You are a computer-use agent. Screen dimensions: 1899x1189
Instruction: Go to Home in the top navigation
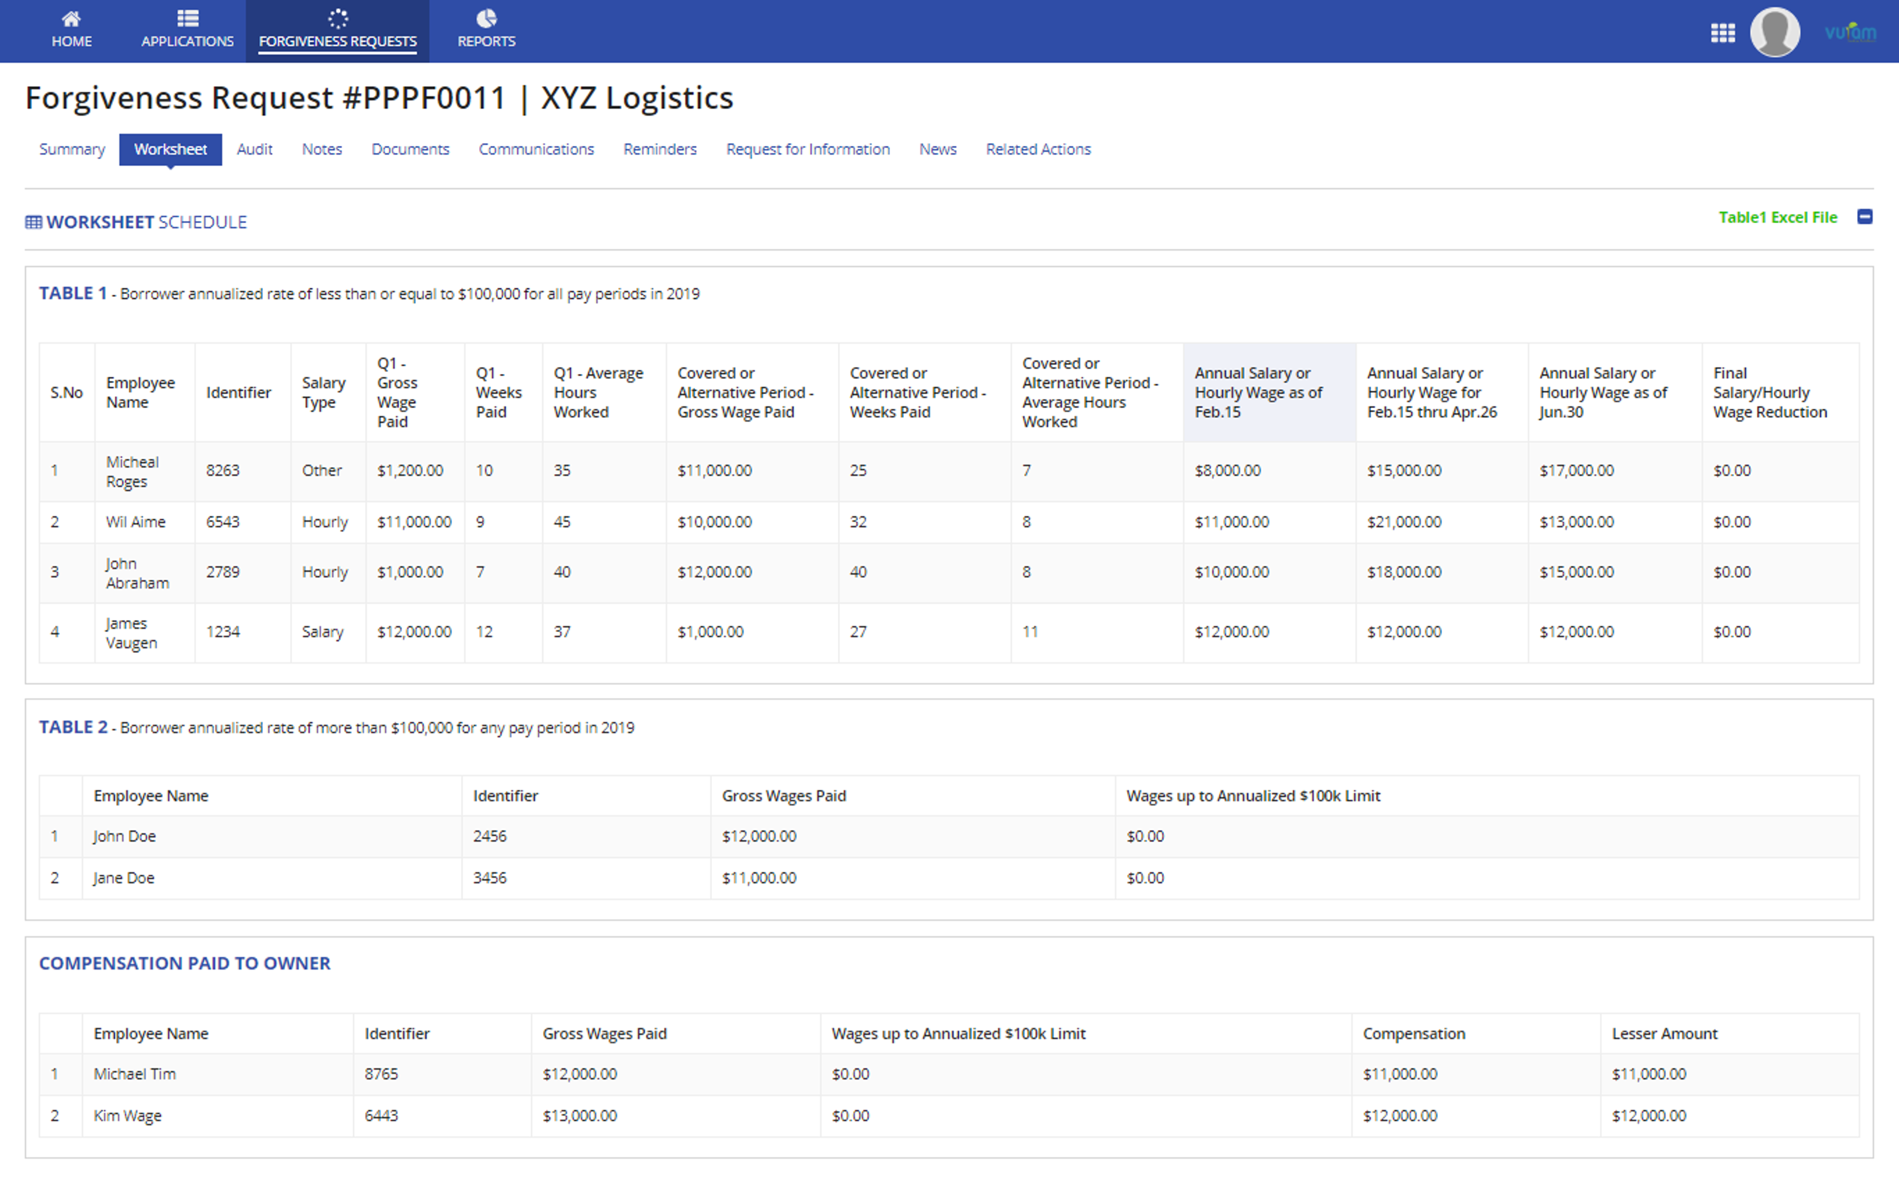coord(72,30)
